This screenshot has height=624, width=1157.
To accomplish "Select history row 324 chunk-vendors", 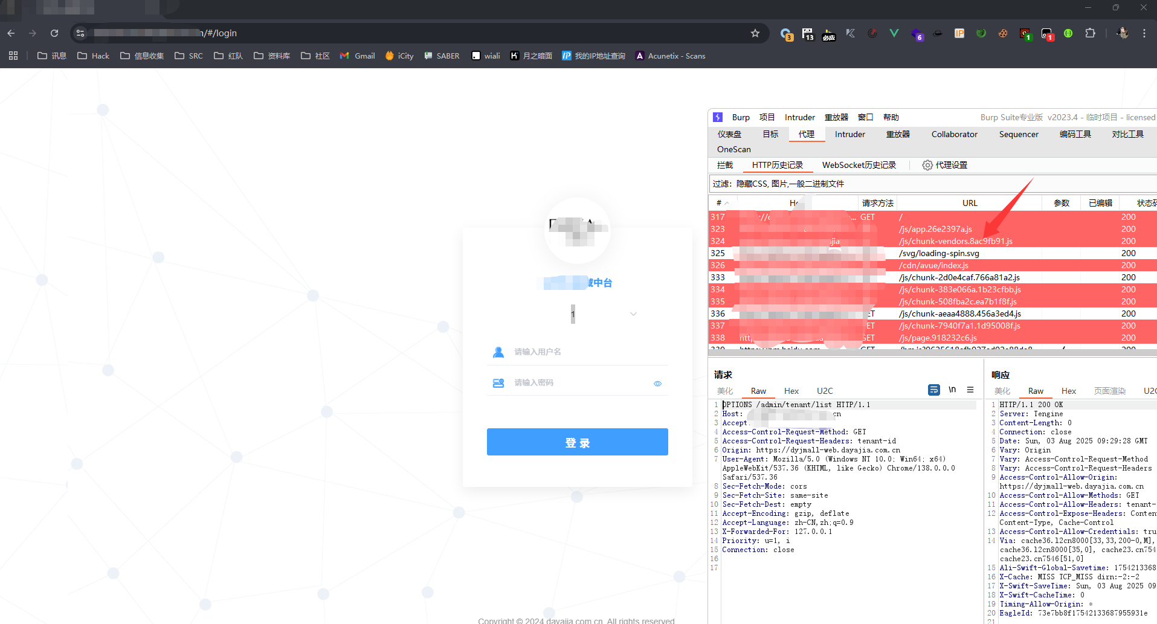I will click(933, 241).
